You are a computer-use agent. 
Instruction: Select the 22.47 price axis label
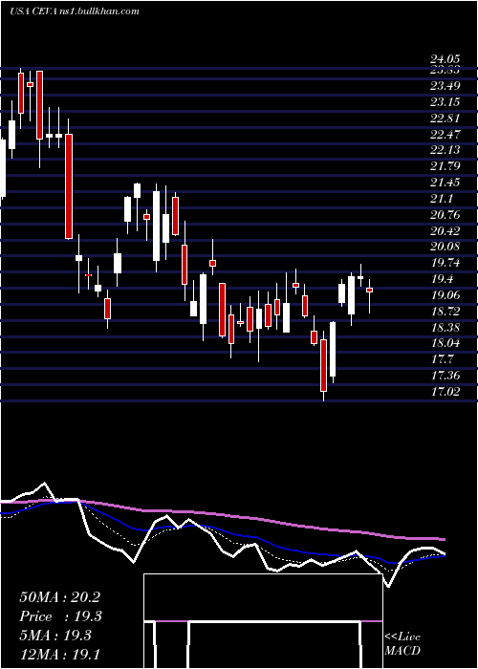445,135
